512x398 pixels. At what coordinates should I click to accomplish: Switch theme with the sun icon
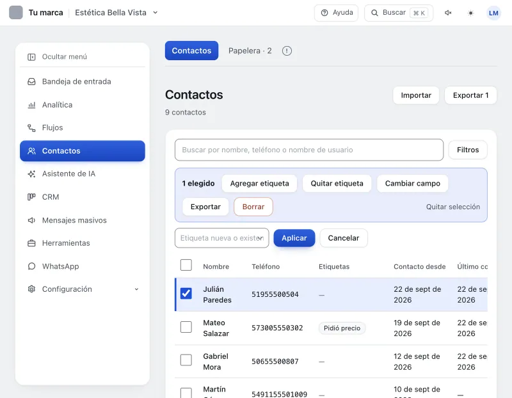470,13
